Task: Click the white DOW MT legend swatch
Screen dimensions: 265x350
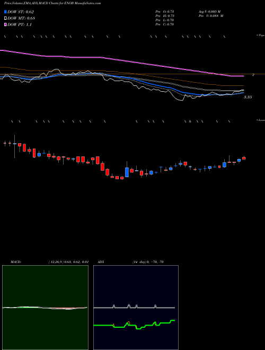Action: [6, 19]
